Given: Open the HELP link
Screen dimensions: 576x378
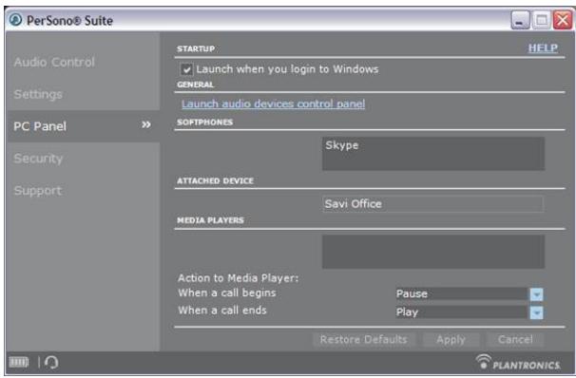Looking at the screenshot, I should click(543, 47).
